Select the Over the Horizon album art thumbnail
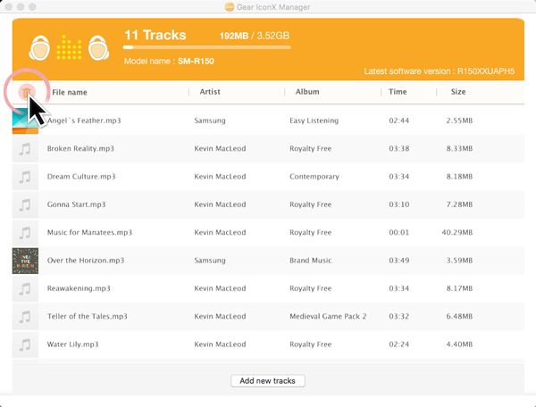The image size is (536, 407). [x=25, y=261]
